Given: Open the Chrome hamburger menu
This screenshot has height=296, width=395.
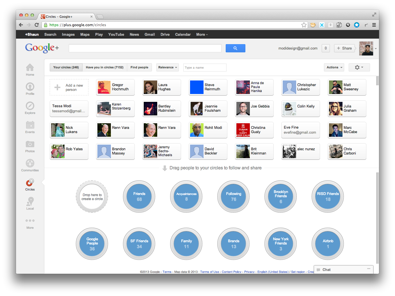Looking at the screenshot, I should click(x=374, y=25).
